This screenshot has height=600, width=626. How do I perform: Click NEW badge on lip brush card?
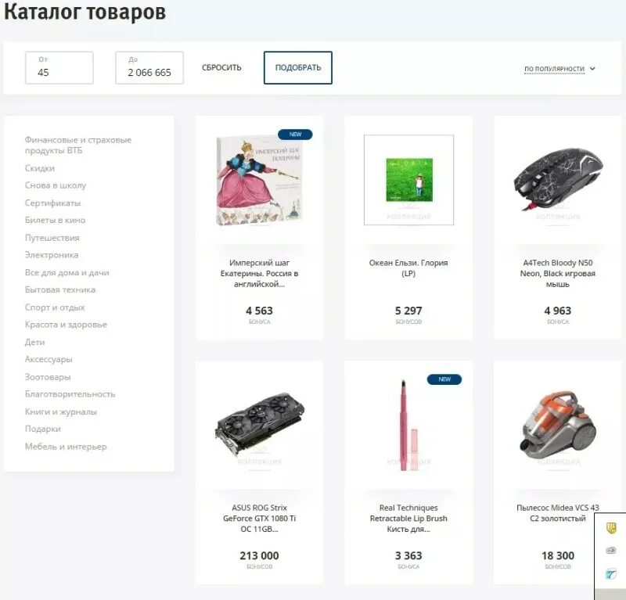pyautogui.click(x=444, y=379)
